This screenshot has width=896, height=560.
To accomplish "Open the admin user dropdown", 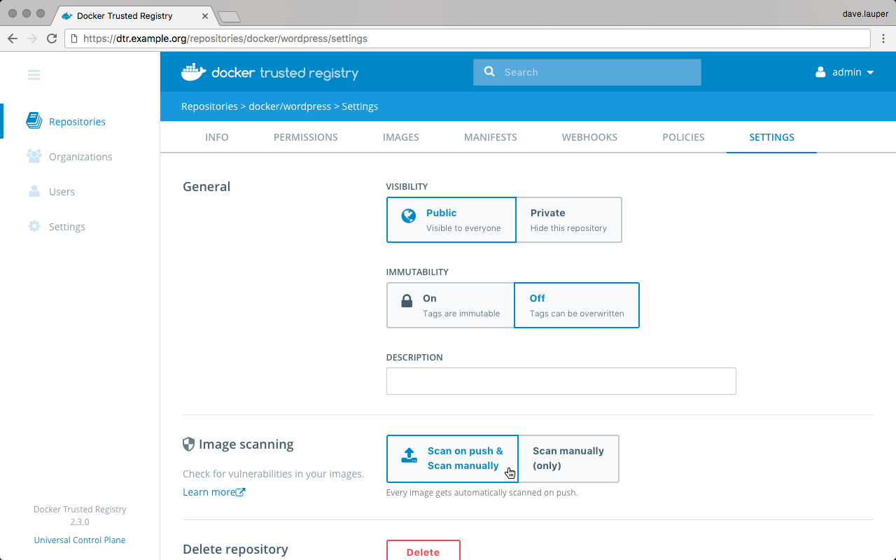I will [845, 72].
